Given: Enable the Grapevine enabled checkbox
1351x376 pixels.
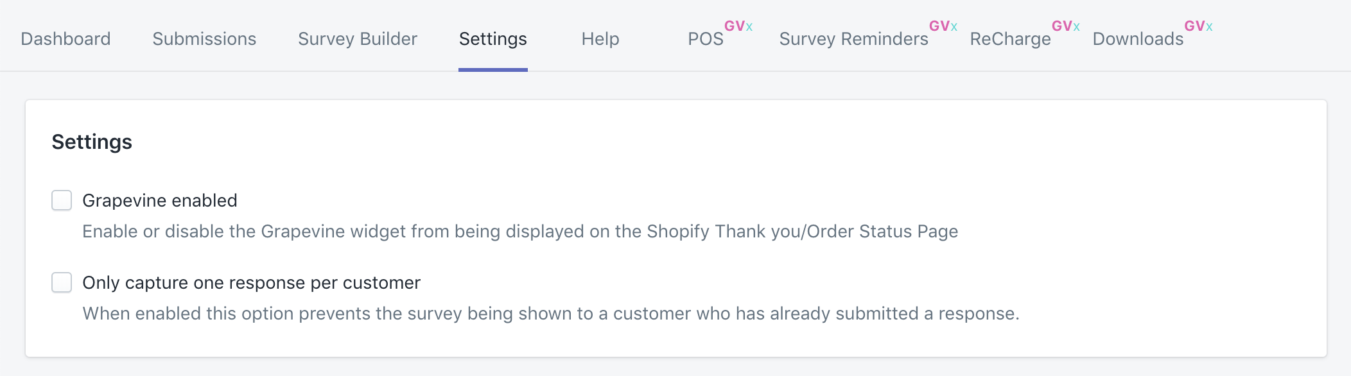Looking at the screenshot, I should pyautogui.click(x=62, y=200).
